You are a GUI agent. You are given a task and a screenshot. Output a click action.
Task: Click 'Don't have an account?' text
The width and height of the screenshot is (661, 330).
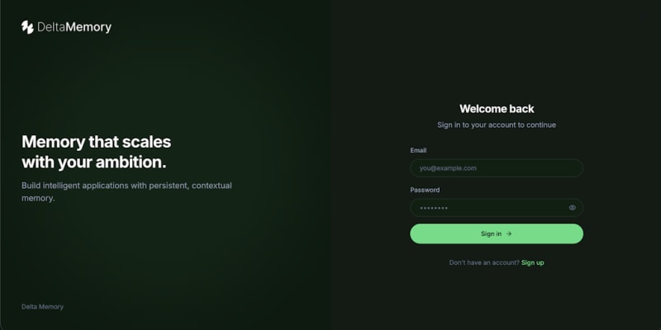484,262
